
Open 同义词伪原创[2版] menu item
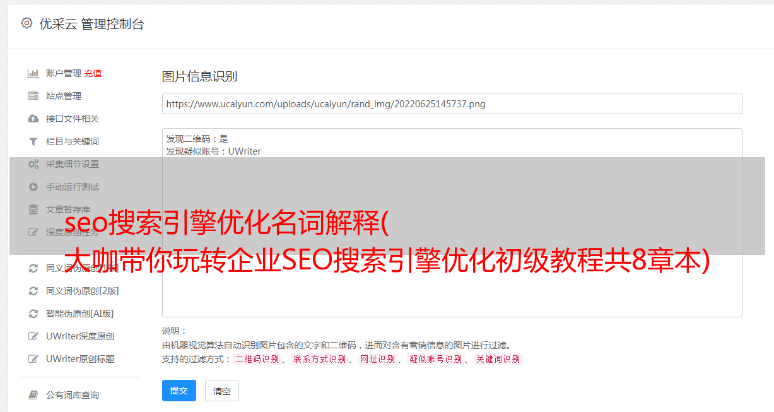[x=83, y=291]
